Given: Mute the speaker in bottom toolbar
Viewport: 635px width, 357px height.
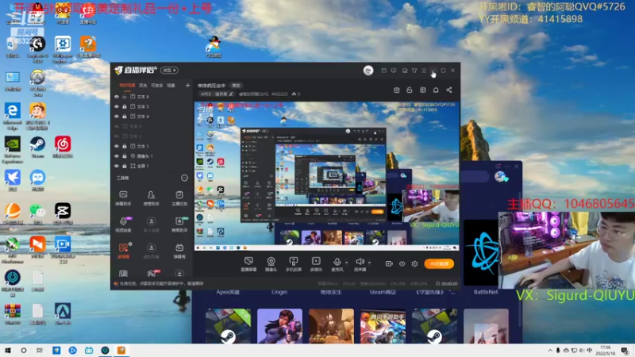Looking at the screenshot, I should tap(360, 264).
